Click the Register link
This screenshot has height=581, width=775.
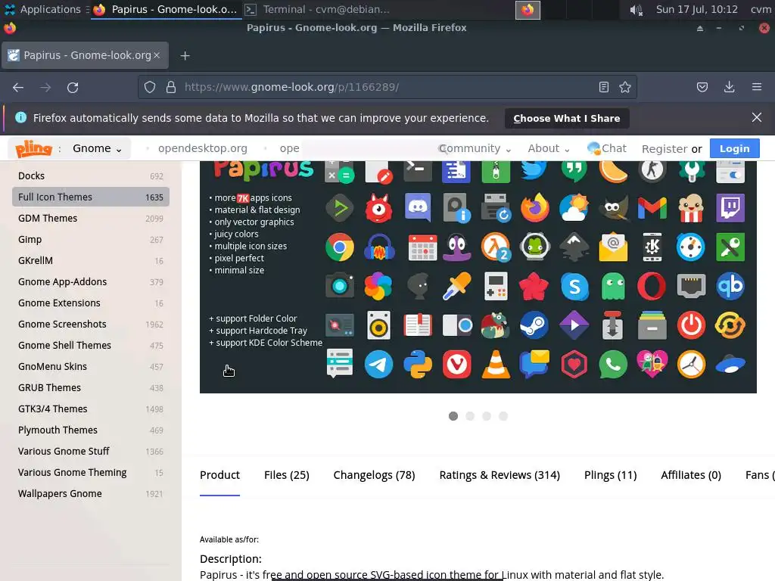665,149
